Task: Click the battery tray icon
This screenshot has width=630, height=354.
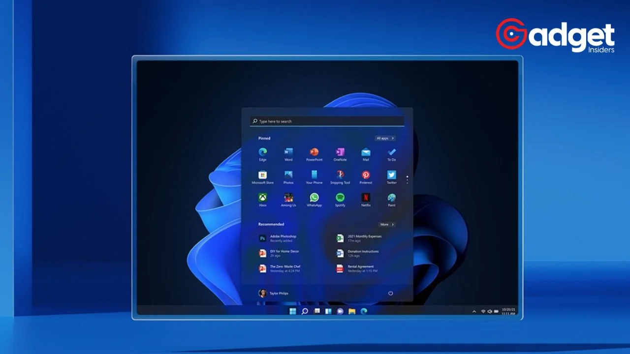Action: coord(496,312)
